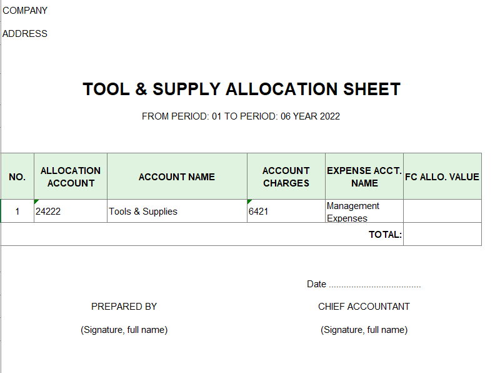Select the ACCOUNT CHARGES header cell

[x=286, y=177]
